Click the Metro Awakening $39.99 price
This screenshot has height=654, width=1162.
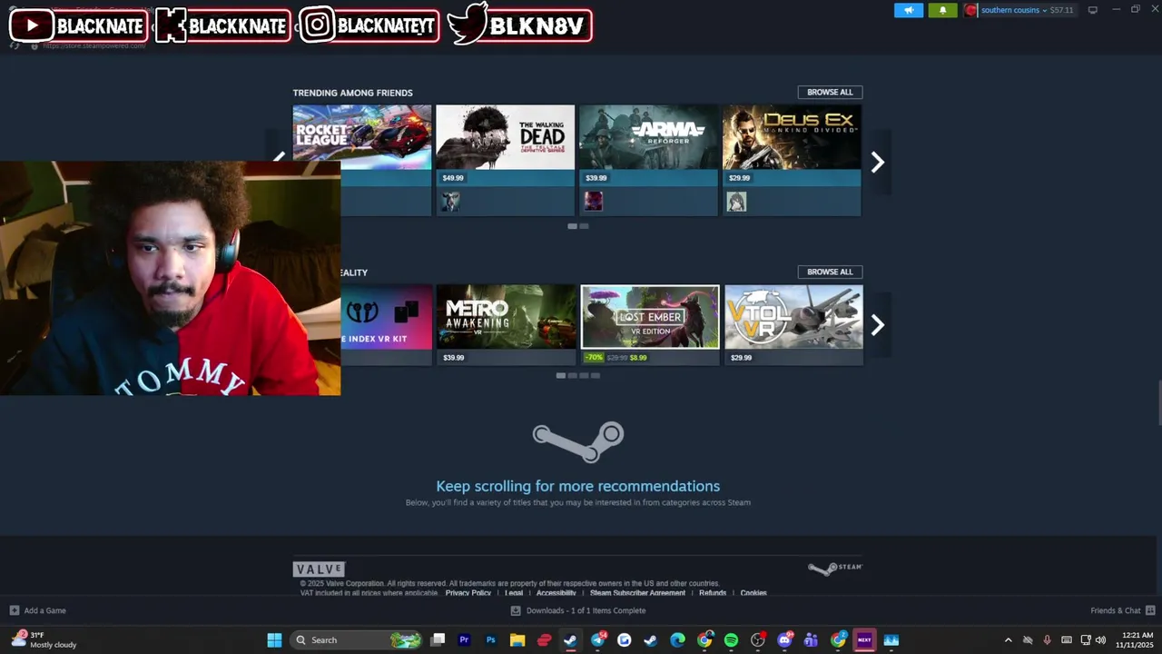453,358
